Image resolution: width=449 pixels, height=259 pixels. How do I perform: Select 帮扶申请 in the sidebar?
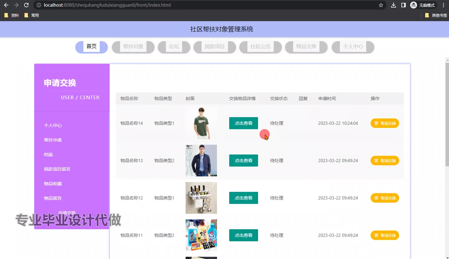[53, 140]
